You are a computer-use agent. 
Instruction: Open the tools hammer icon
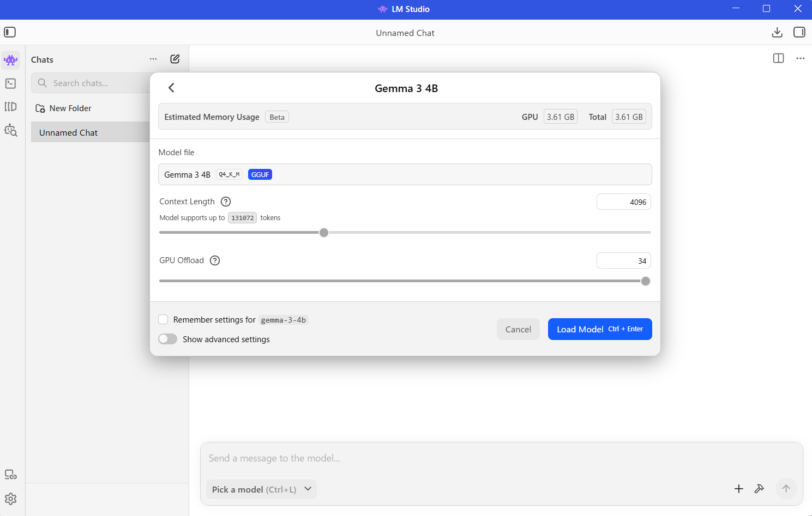point(759,489)
